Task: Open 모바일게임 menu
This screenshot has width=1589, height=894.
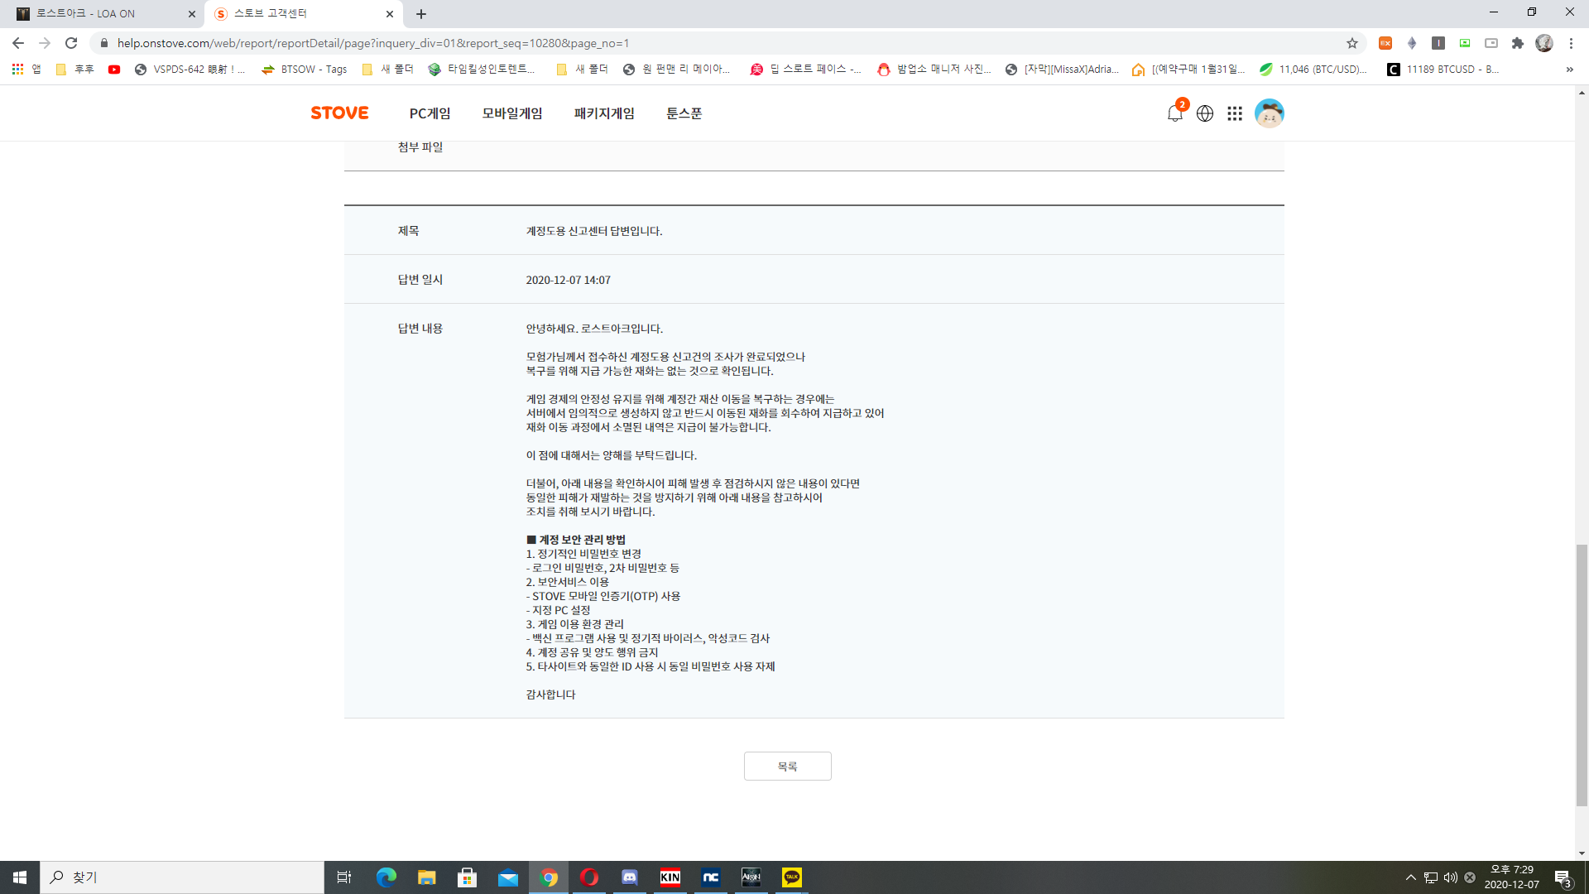Action: click(512, 113)
